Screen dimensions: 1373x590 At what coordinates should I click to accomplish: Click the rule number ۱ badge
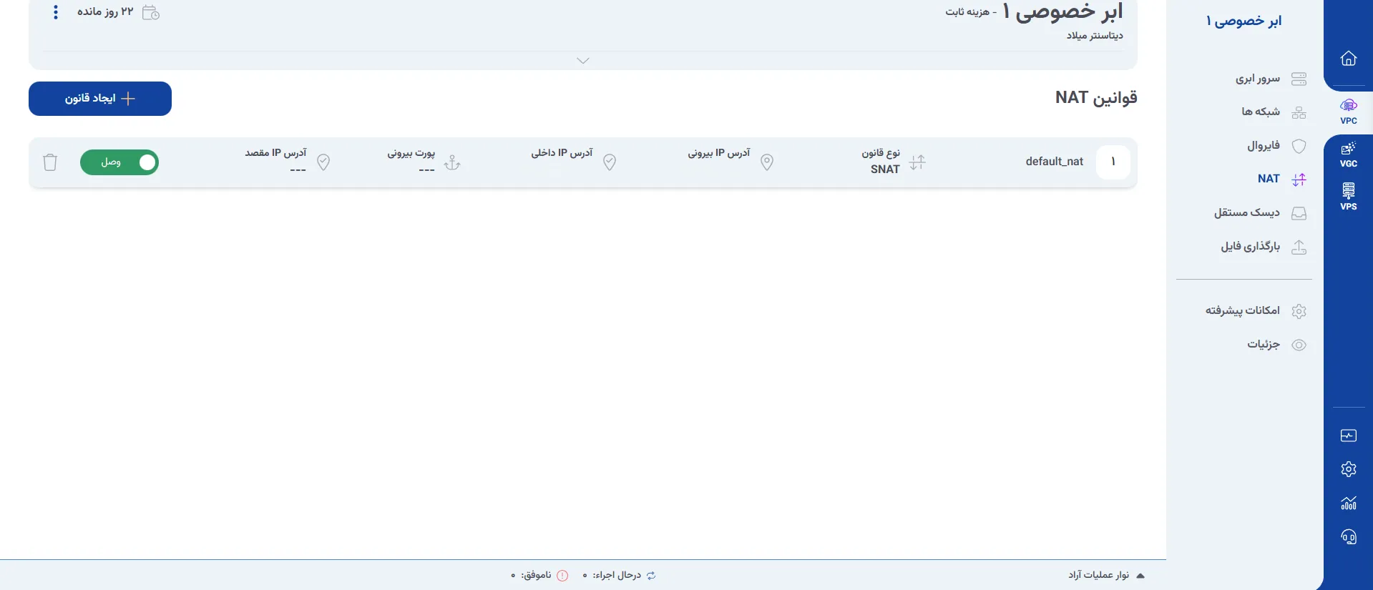pyautogui.click(x=1113, y=162)
